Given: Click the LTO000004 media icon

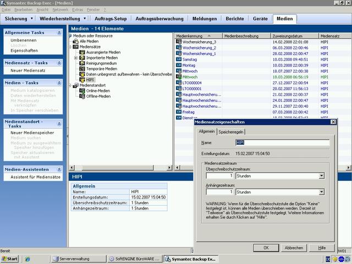Looking at the screenshot, I should click(x=179, y=82).
